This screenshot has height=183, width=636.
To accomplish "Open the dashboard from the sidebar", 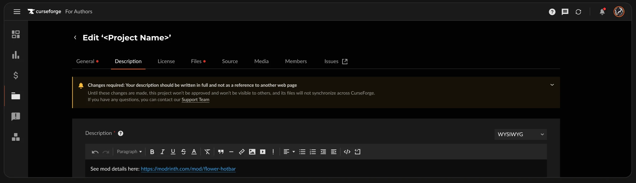I will click(16, 34).
